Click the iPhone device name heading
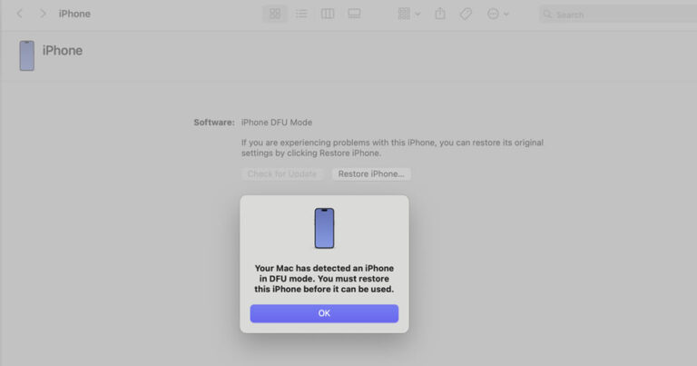The height and width of the screenshot is (366, 697). [63, 51]
